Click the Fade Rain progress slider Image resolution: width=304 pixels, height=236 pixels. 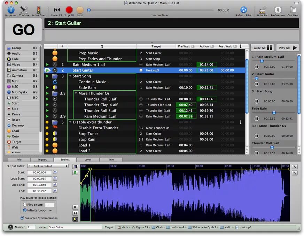(274, 113)
